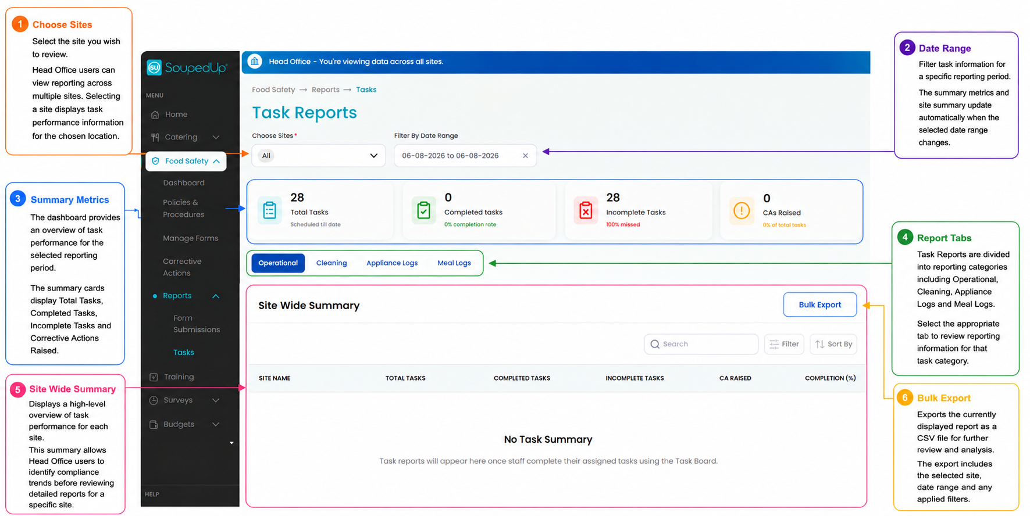The image size is (1030, 516).
Task: Switch to the Appliance Logs tab
Action: [392, 263]
